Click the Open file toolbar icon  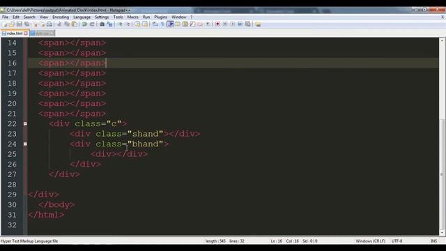(12, 24)
